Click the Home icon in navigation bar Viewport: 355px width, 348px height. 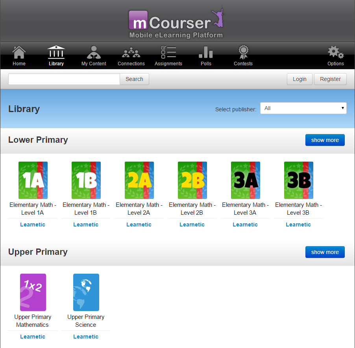coord(19,52)
